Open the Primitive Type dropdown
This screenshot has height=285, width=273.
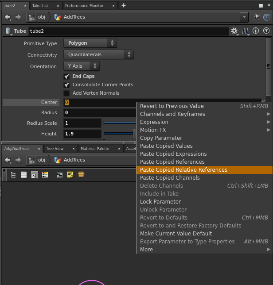(x=90, y=43)
